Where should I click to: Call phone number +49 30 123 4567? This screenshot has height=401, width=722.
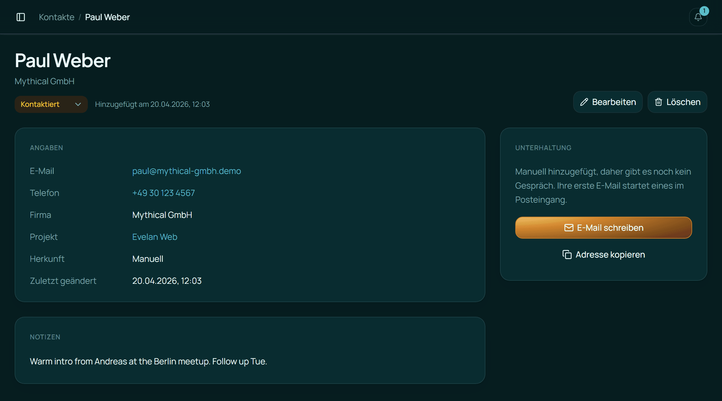[x=163, y=193]
